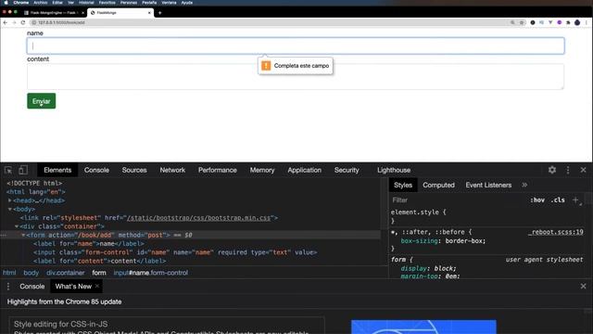The height and width of the screenshot is (334, 593).
Task: Click the browser forward arrow
Action: pos(14,22)
